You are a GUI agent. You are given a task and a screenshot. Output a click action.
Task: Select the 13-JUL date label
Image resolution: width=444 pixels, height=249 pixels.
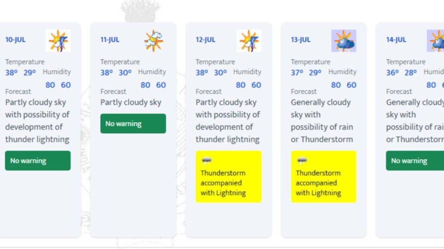click(301, 40)
